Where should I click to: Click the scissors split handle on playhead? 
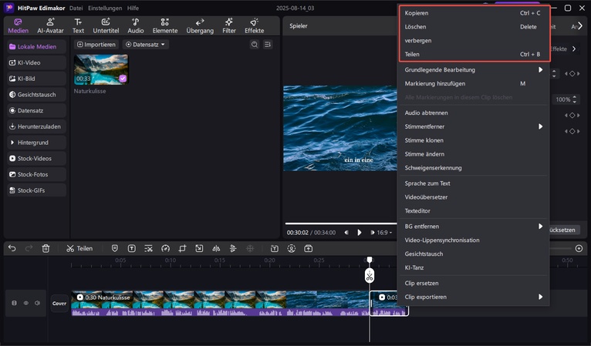coord(370,276)
